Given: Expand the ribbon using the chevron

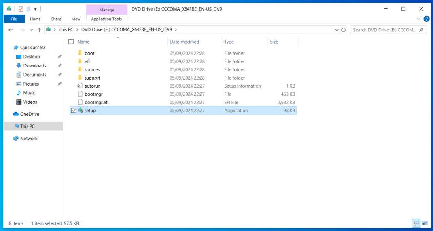Looking at the screenshot, I should (x=418, y=19).
